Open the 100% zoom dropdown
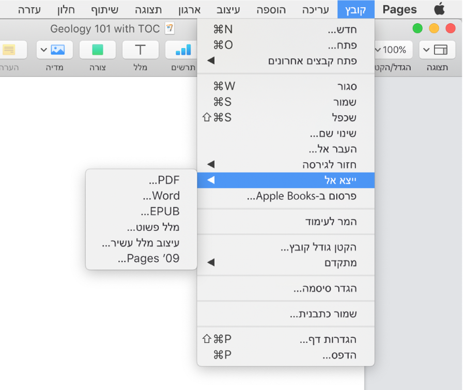 click(x=393, y=50)
